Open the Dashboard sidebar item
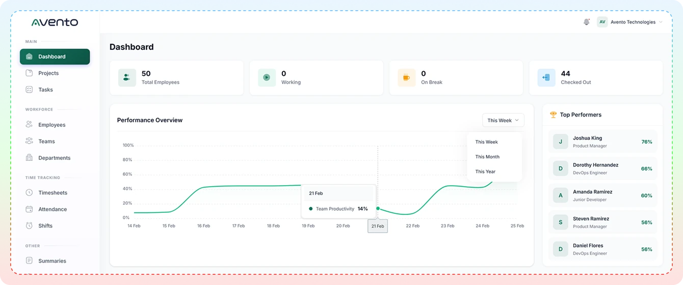This screenshot has height=285, width=683. 55,56
